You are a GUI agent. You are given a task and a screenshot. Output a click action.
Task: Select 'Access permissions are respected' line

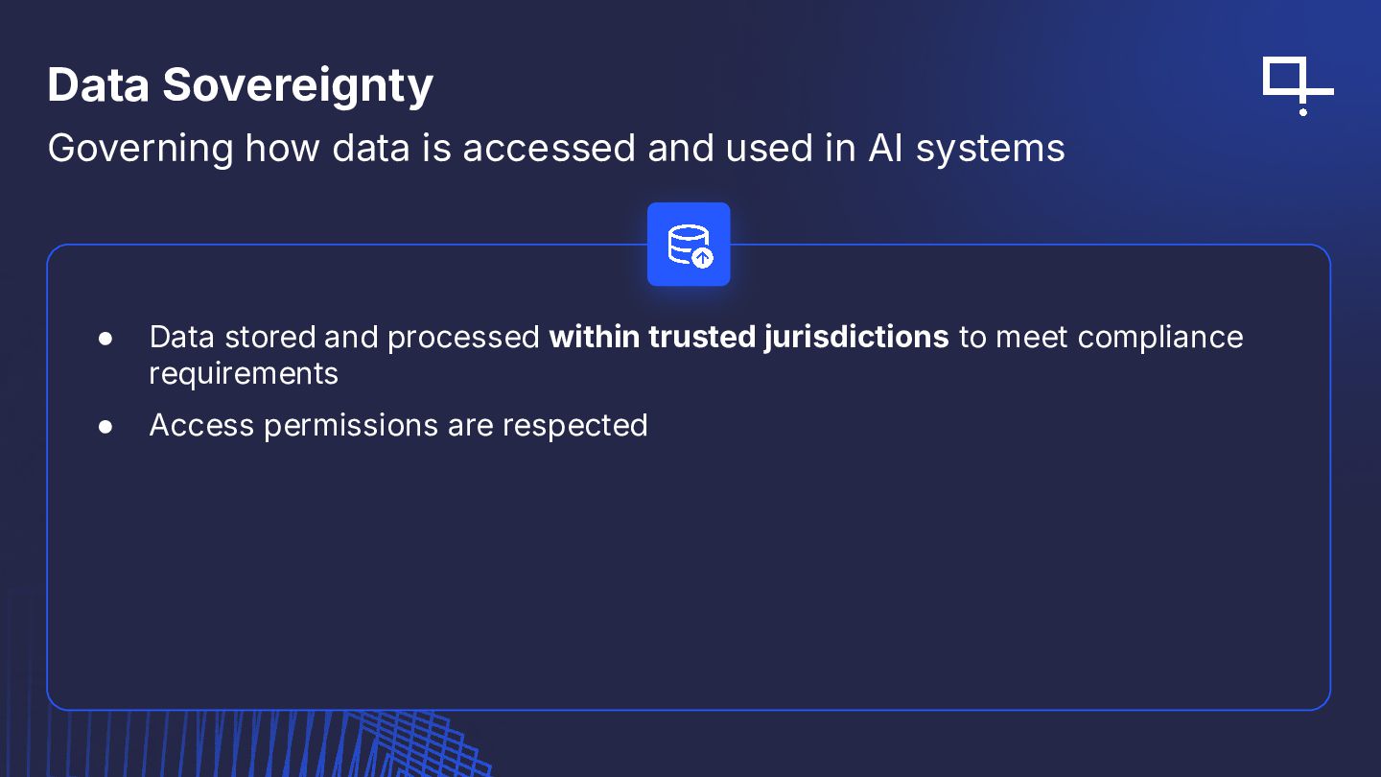[399, 425]
